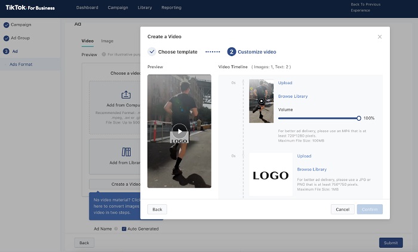Adjust the Volume slider handle
Viewport: 418px width, 252px height.
coord(359,118)
